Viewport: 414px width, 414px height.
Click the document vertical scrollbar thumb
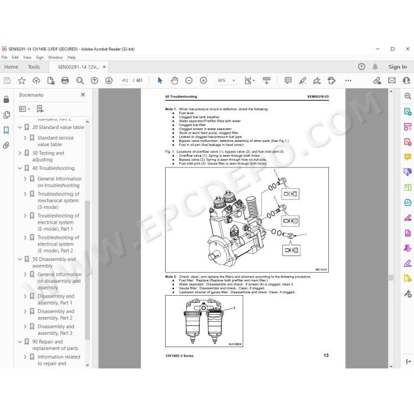click(x=391, y=277)
